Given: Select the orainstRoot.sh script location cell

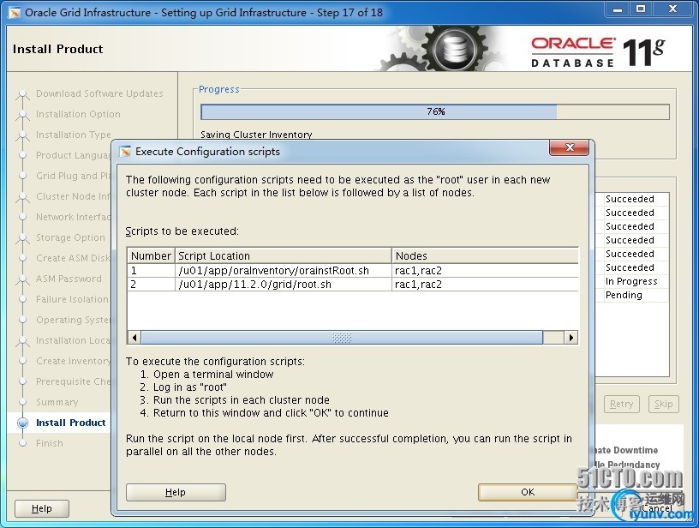Looking at the screenshot, I should 283,271.
